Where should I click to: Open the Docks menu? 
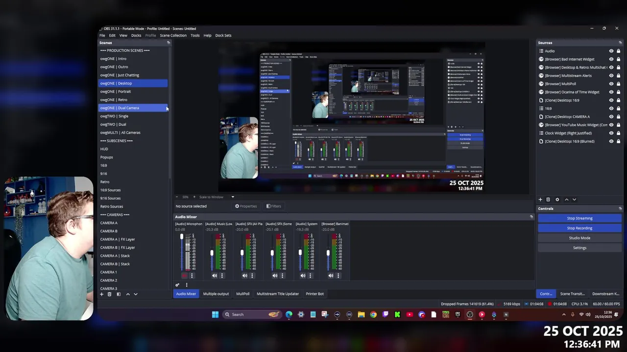(x=136, y=35)
